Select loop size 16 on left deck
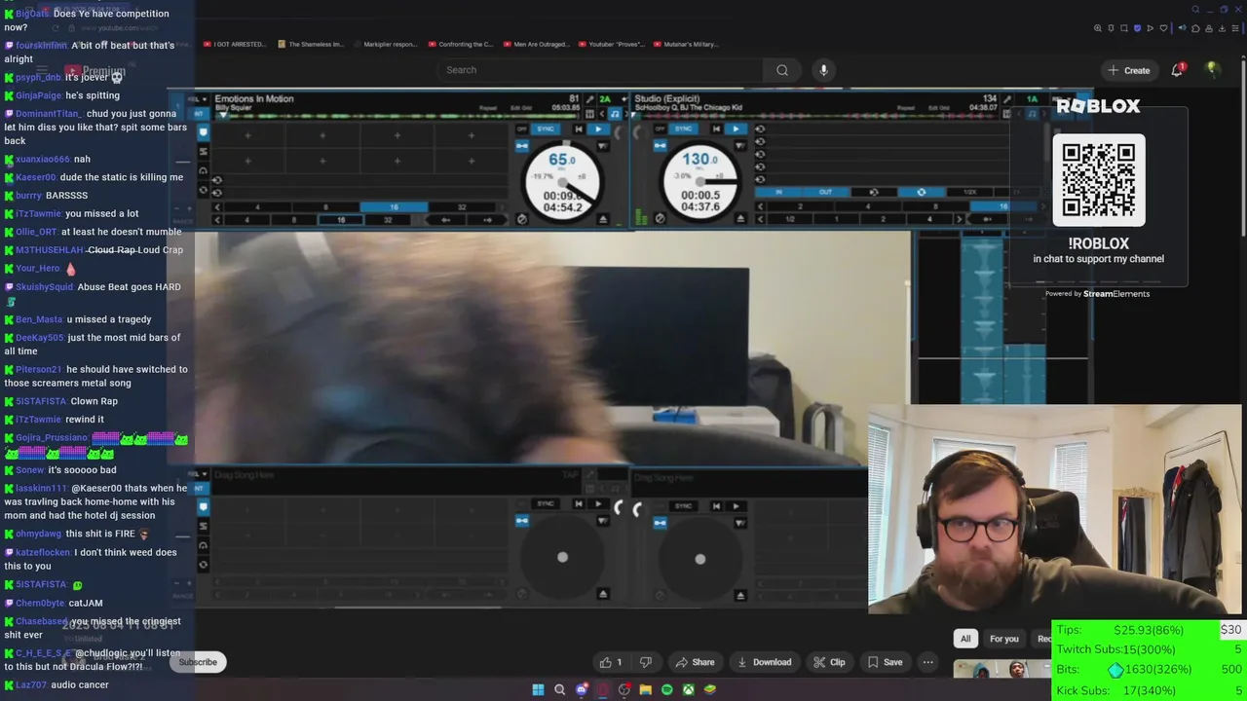Image resolution: width=1247 pixels, height=701 pixels. 394,207
